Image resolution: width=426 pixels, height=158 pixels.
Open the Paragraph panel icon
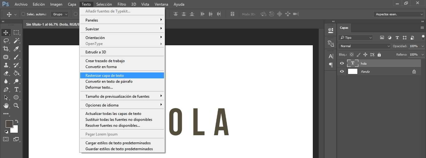pyautogui.click(x=331, y=65)
